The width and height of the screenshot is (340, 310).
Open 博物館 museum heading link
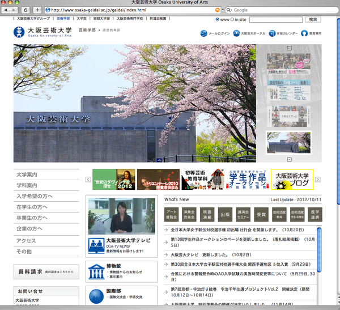click(113, 266)
